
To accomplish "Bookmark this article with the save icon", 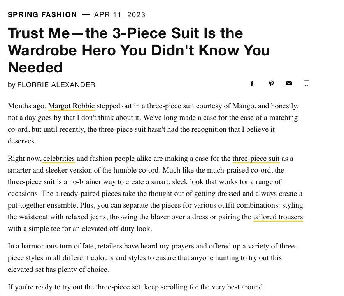I will point(306,83).
